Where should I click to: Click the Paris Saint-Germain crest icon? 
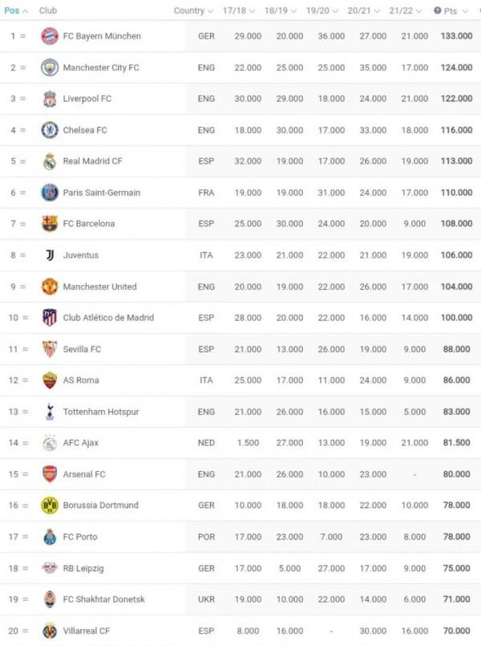[50, 193]
